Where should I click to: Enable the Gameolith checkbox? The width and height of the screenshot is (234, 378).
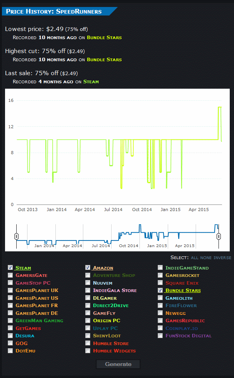click(160, 298)
